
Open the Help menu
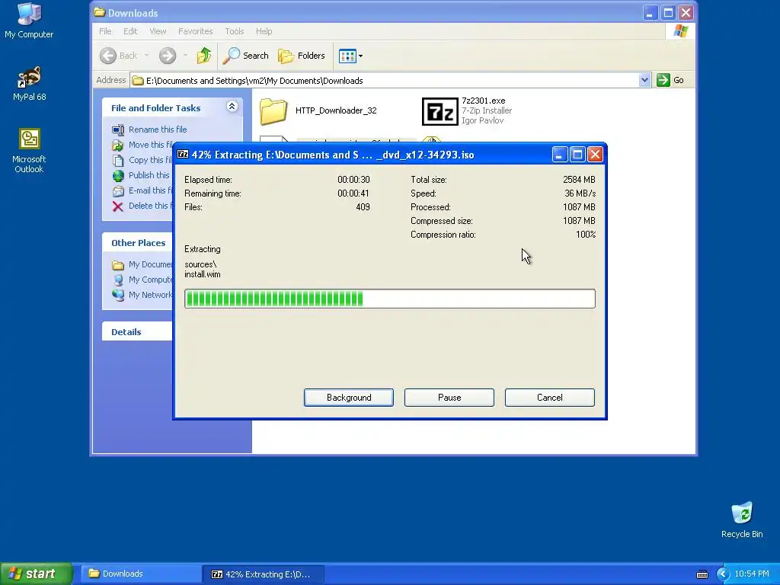[x=264, y=31]
